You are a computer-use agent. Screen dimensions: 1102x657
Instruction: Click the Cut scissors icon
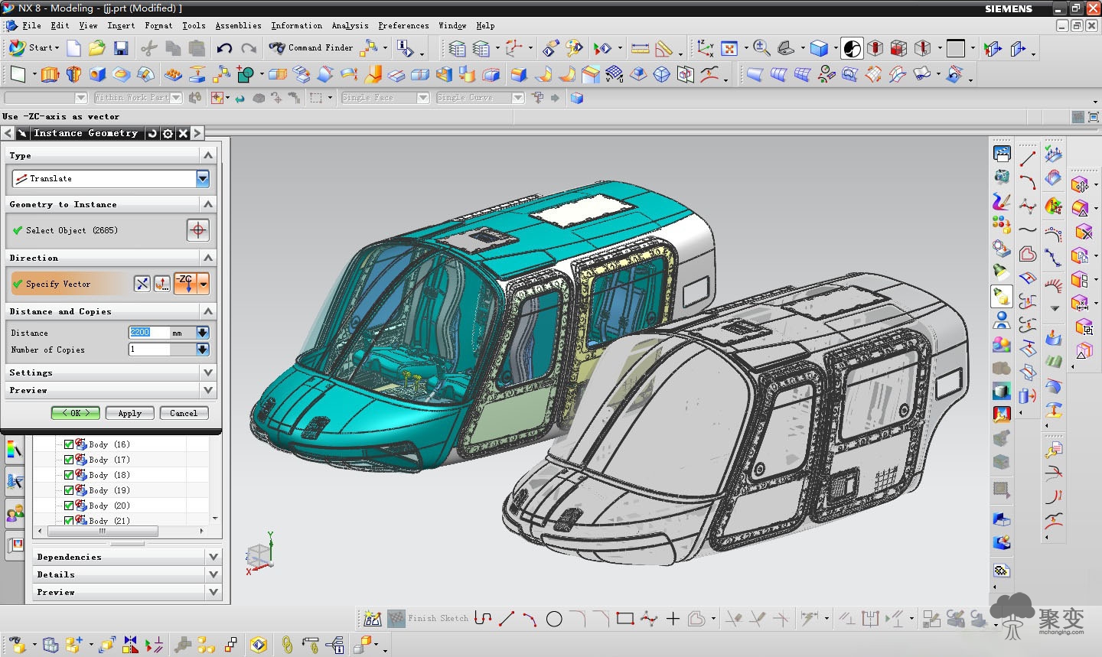pyautogui.click(x=149, y=49)
